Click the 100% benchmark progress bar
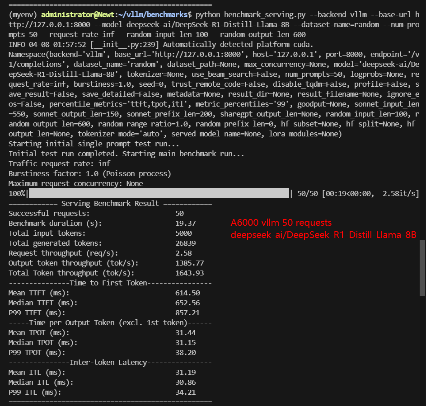 (159, 193)
